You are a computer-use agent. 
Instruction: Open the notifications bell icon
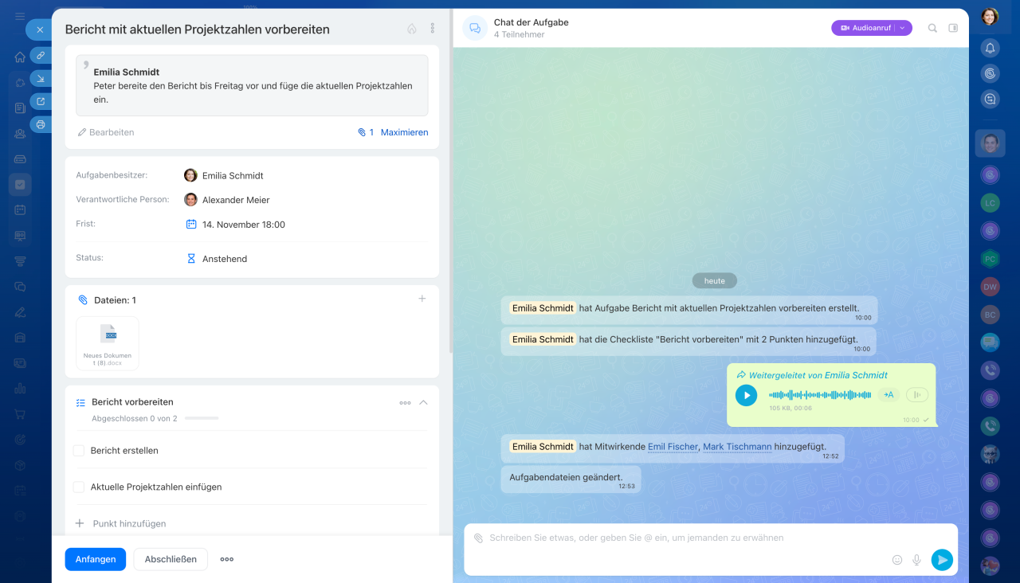point(990,48)
